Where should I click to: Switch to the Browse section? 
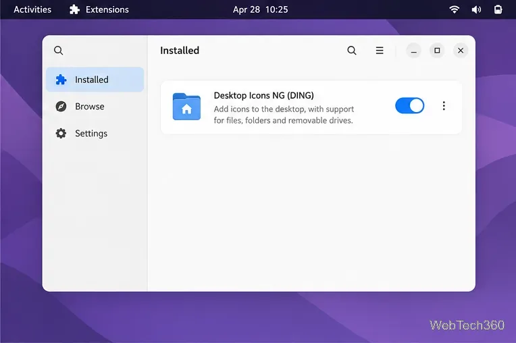click(x=95, y=107)
